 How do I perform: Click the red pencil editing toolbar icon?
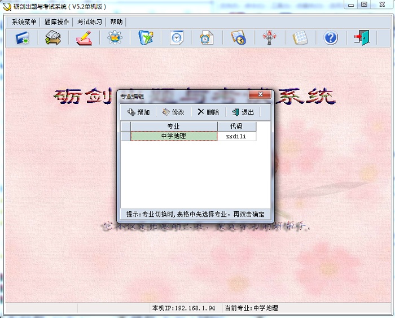tap(84, 38)
